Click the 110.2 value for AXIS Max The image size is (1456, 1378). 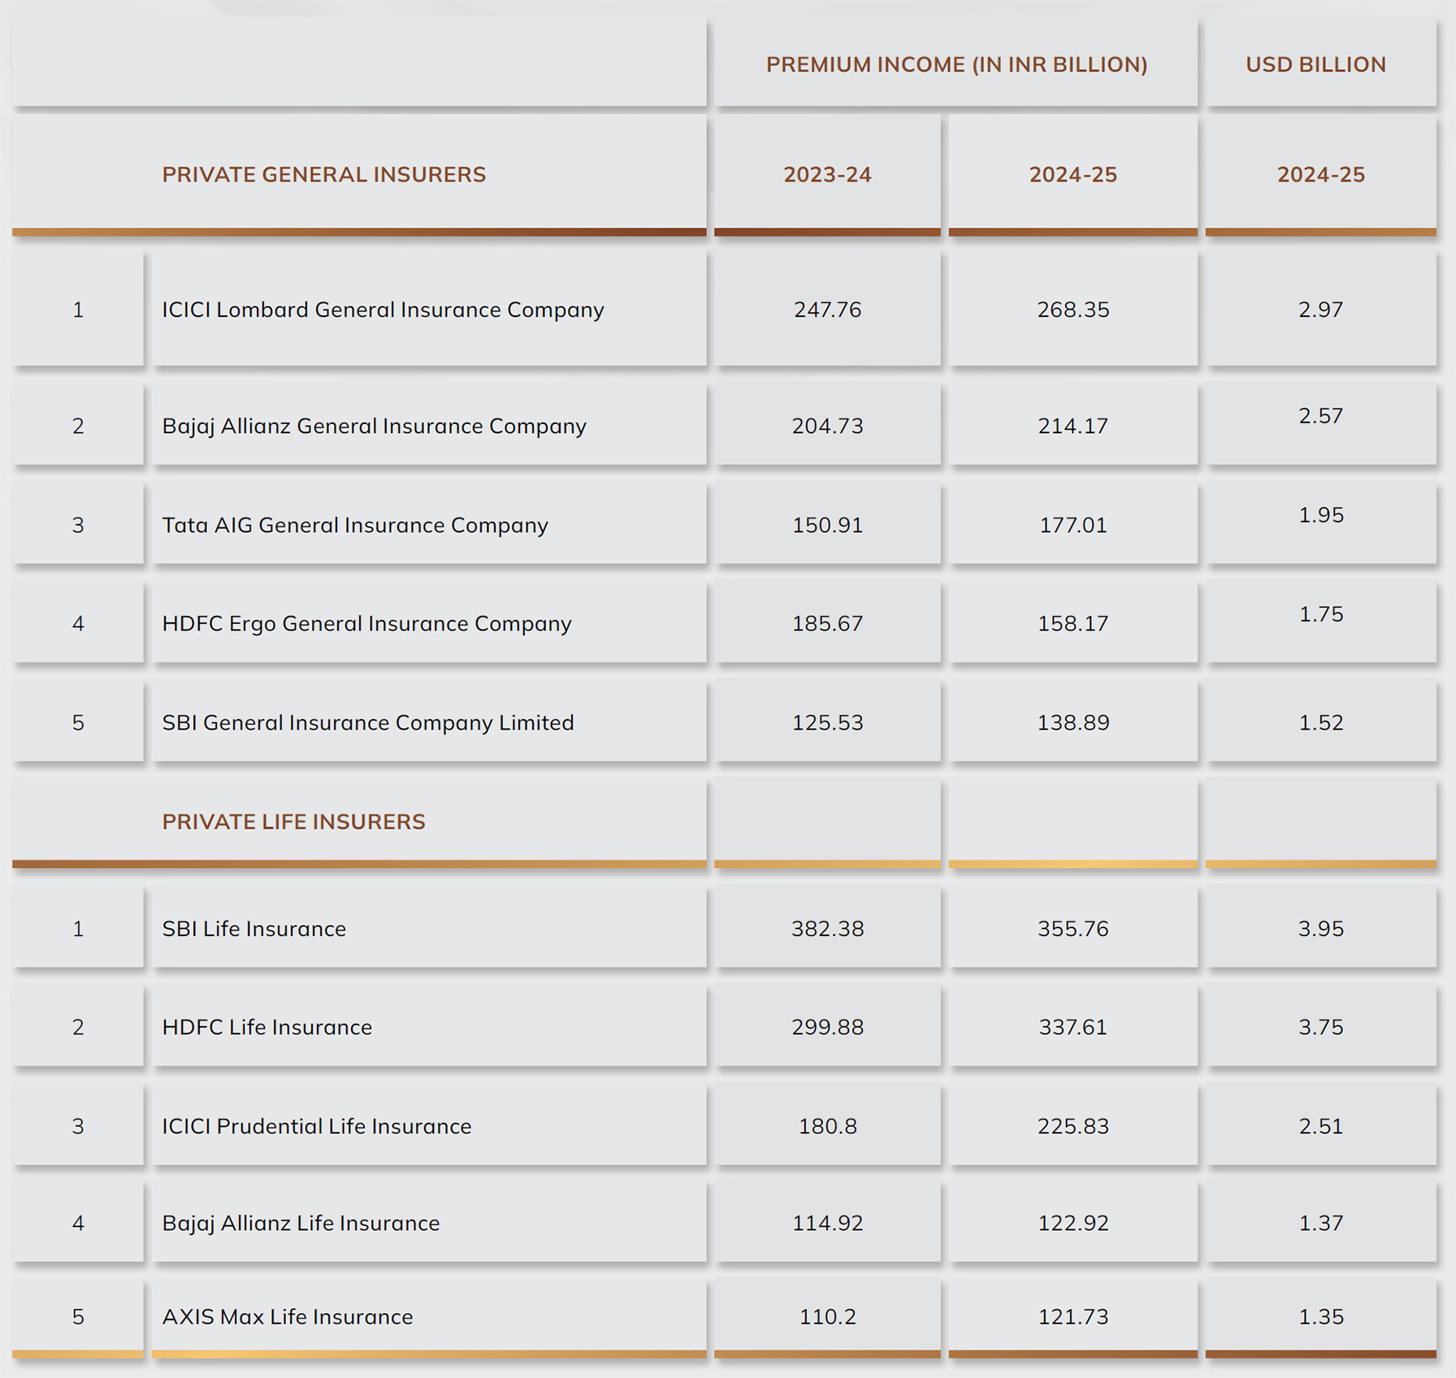pyautogui.click(x=827, y=1316)
